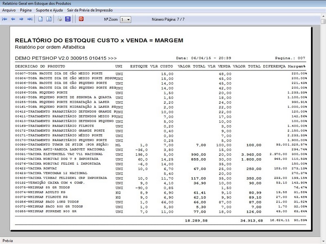Click the Data: 06/04/15 - 20:39 text
Image resolution: width=326 pixels, height=244 pixels.
coord(203,58)
